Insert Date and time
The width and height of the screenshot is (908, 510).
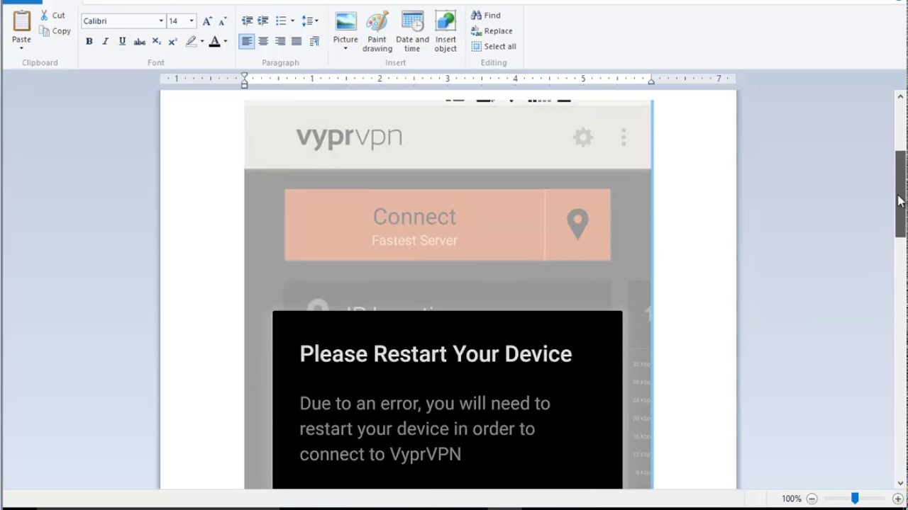pos(412,32)
